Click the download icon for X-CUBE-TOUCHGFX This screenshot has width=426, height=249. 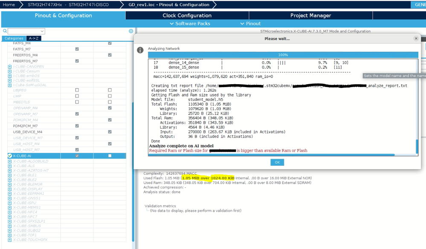[x=10, y=240]
